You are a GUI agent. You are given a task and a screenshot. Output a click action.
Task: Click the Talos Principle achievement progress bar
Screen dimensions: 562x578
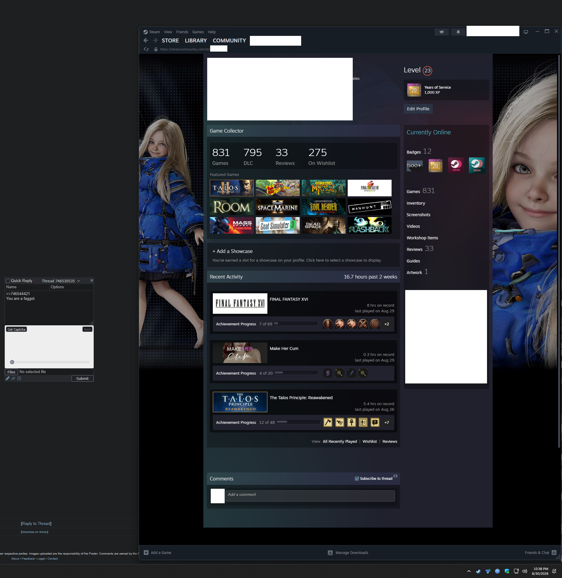(x=298, y=422)
